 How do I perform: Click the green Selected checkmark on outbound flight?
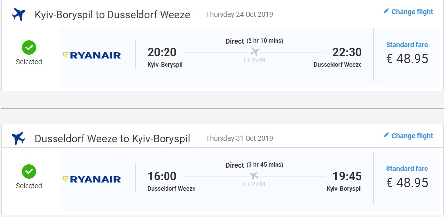tap(29, 48)
